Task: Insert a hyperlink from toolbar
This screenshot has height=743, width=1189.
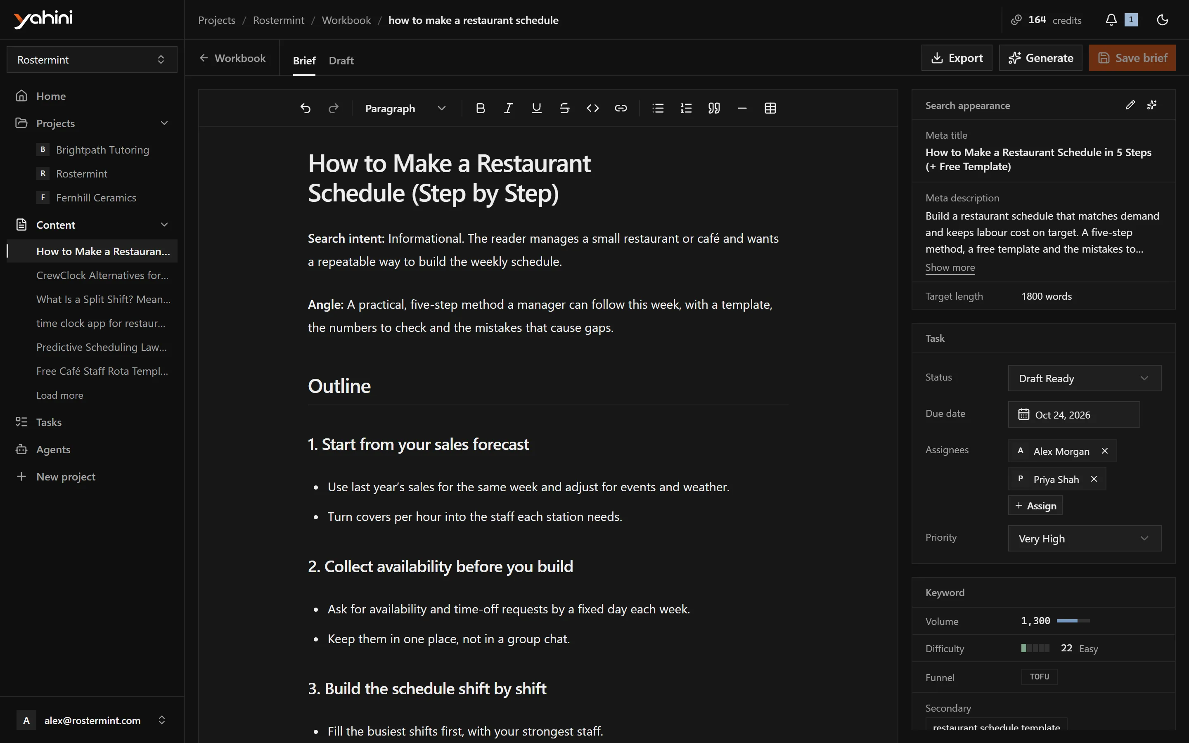Action: point(621,108)
